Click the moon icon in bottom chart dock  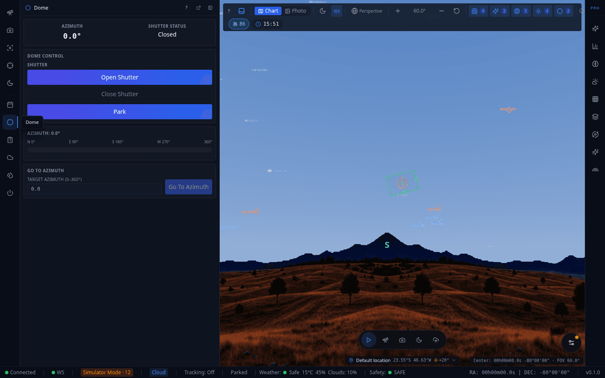(x=419, y=340)
